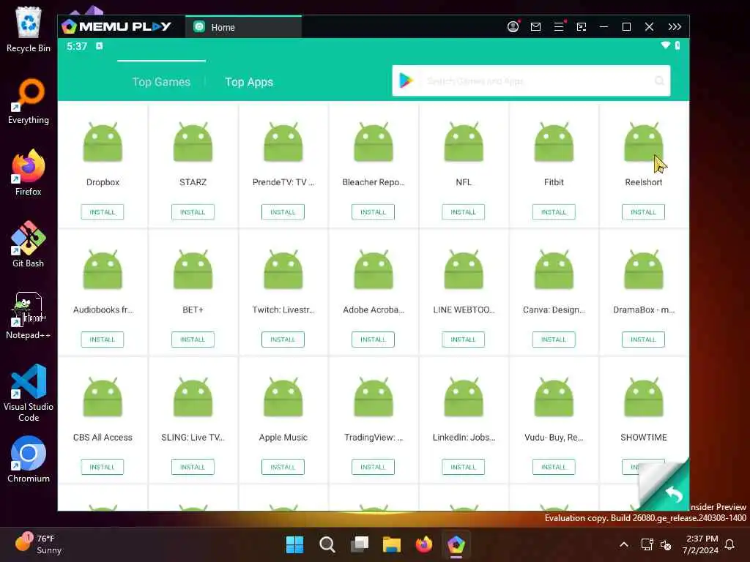The image size is (750, 562).
Task: Open Task View on the taskbar
Action: pyautogui.click(x=360, y=544)
